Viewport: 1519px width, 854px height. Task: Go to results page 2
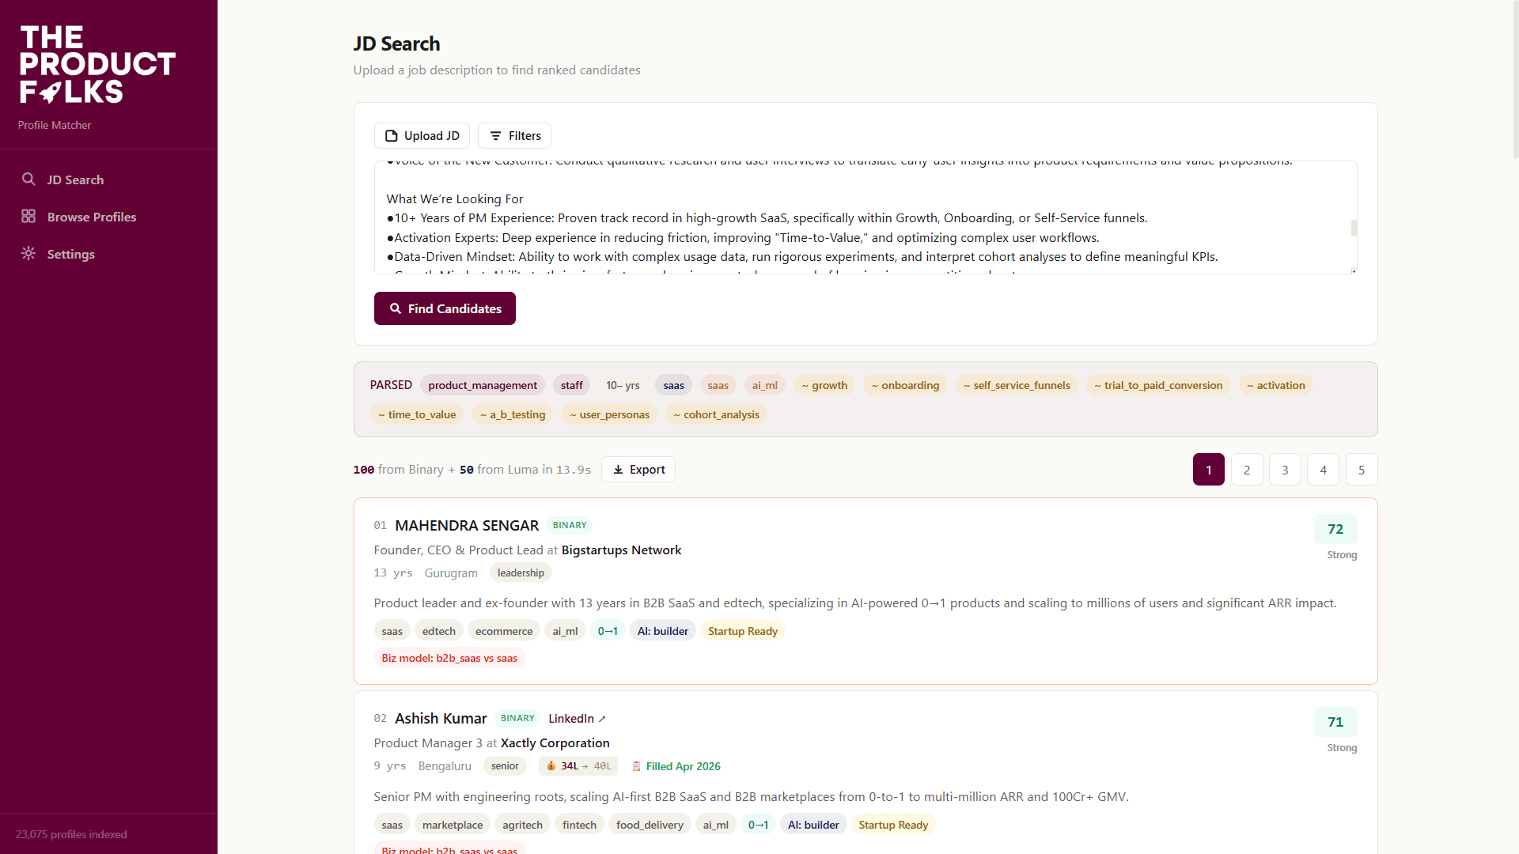point(1247,470)
